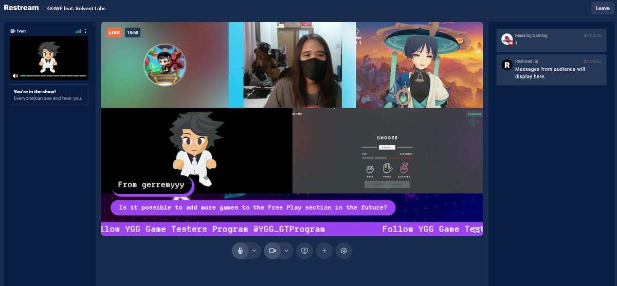The height and width of the screenshot is (286, 617).
Task: Click the Connect button in shared game
Action: [474, 114]
